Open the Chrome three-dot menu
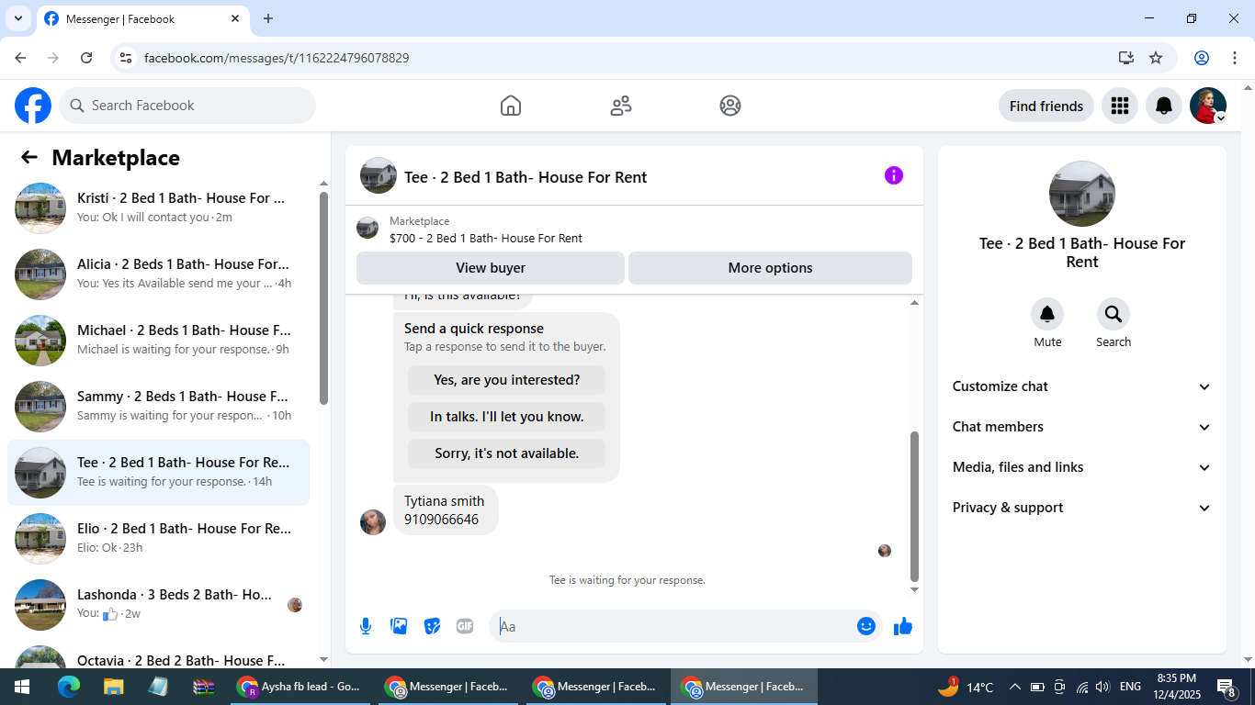 [1235, 58]
